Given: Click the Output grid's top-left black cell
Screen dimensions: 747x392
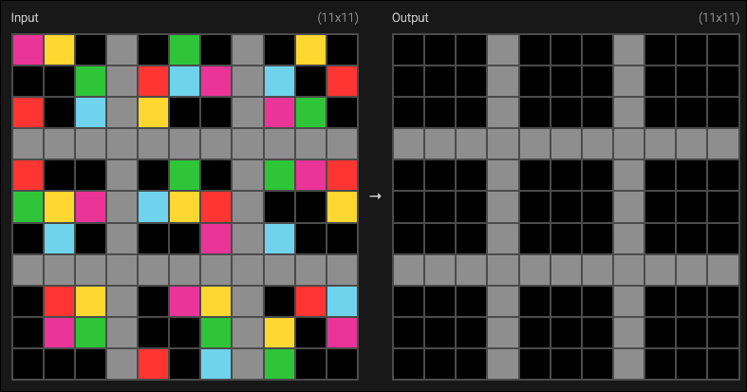Looking at the screenshot, I should pyautogui.click(x=408, y=49).
